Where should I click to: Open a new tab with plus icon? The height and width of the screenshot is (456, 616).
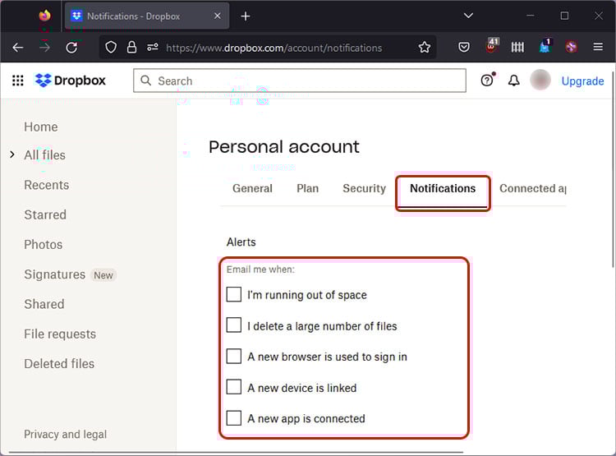(245, 16)
